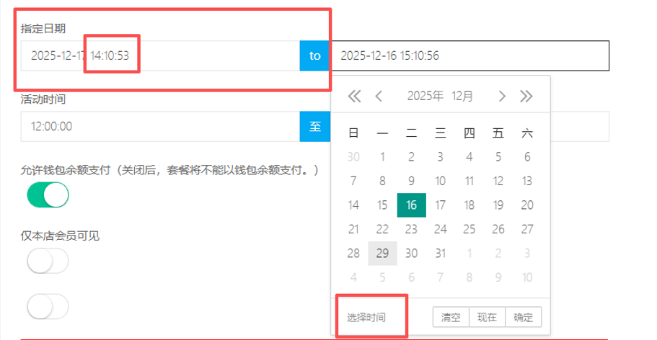Select December 17 in the calendar

coord(441,205)
